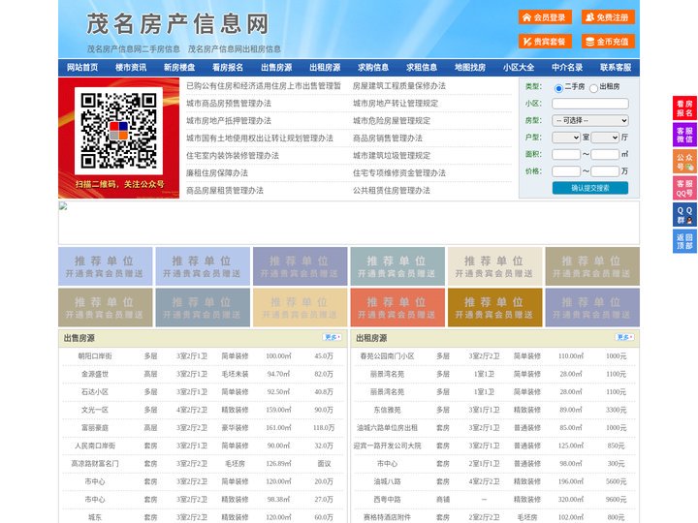Expand the 厅 count dropdown
Viewport: 698px width, 523px height.
tap(605, 138)
